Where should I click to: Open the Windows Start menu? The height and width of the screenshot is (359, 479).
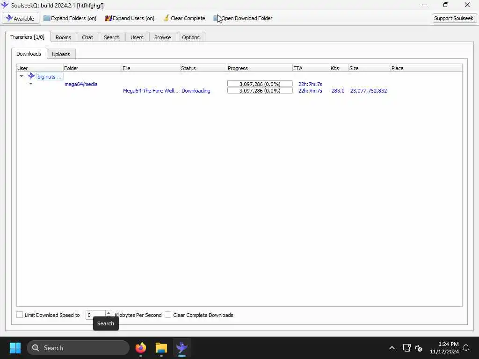coord(15,348)
